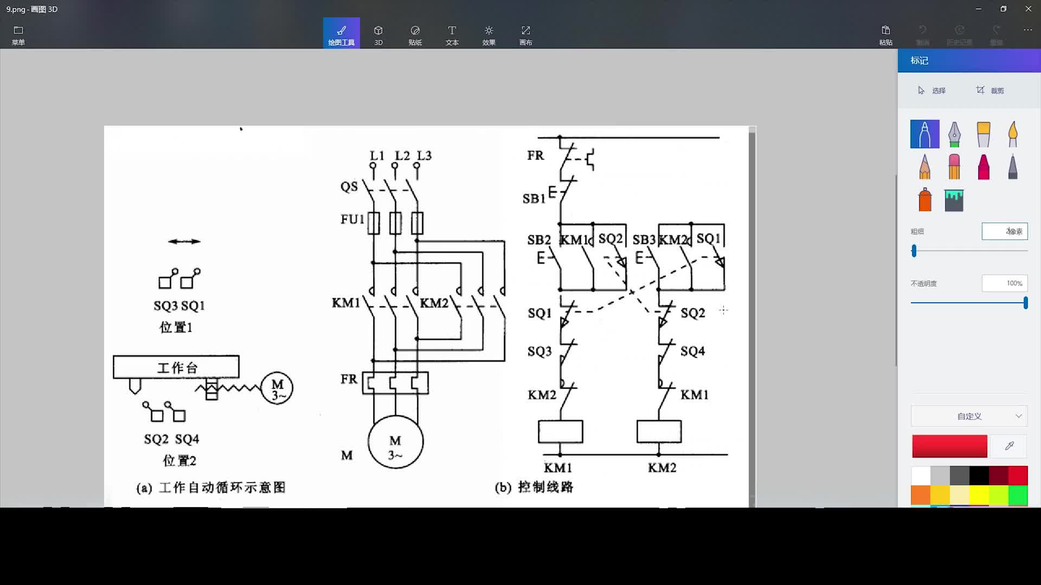Click the canvas vertical scrollbar
The height and width of the screenshot is (585, 1041).
pos(752,316)
